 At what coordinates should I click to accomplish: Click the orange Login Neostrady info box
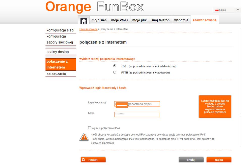[x=215, y=106]
